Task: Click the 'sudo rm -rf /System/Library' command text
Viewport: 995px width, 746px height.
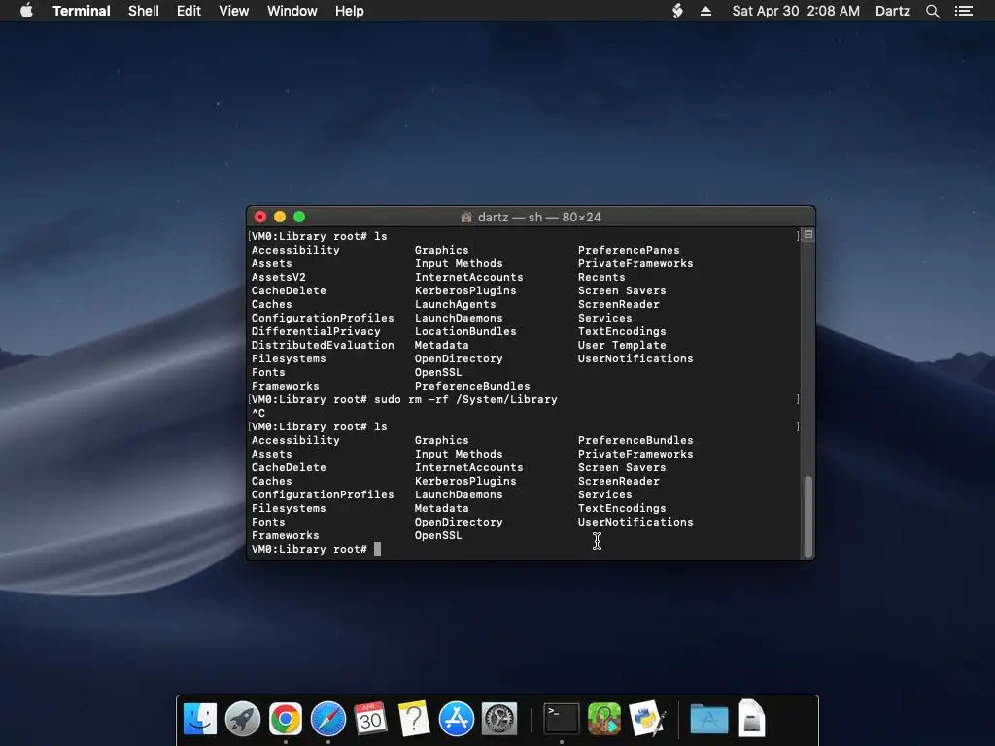Action: 465,399
